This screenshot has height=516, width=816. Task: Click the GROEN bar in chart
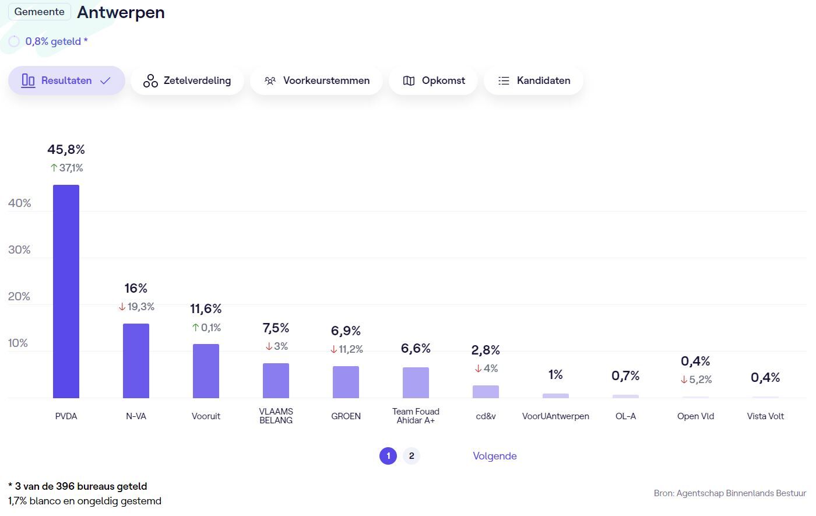pos(346,382)
